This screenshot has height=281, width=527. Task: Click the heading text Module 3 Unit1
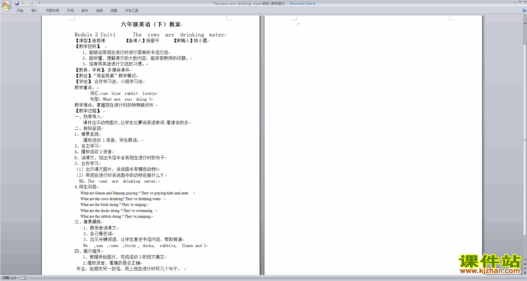pyautogui.click(x=95, y=35)
